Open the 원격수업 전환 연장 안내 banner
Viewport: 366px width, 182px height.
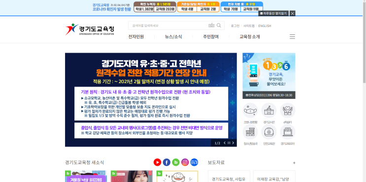[x=151, y=99]
